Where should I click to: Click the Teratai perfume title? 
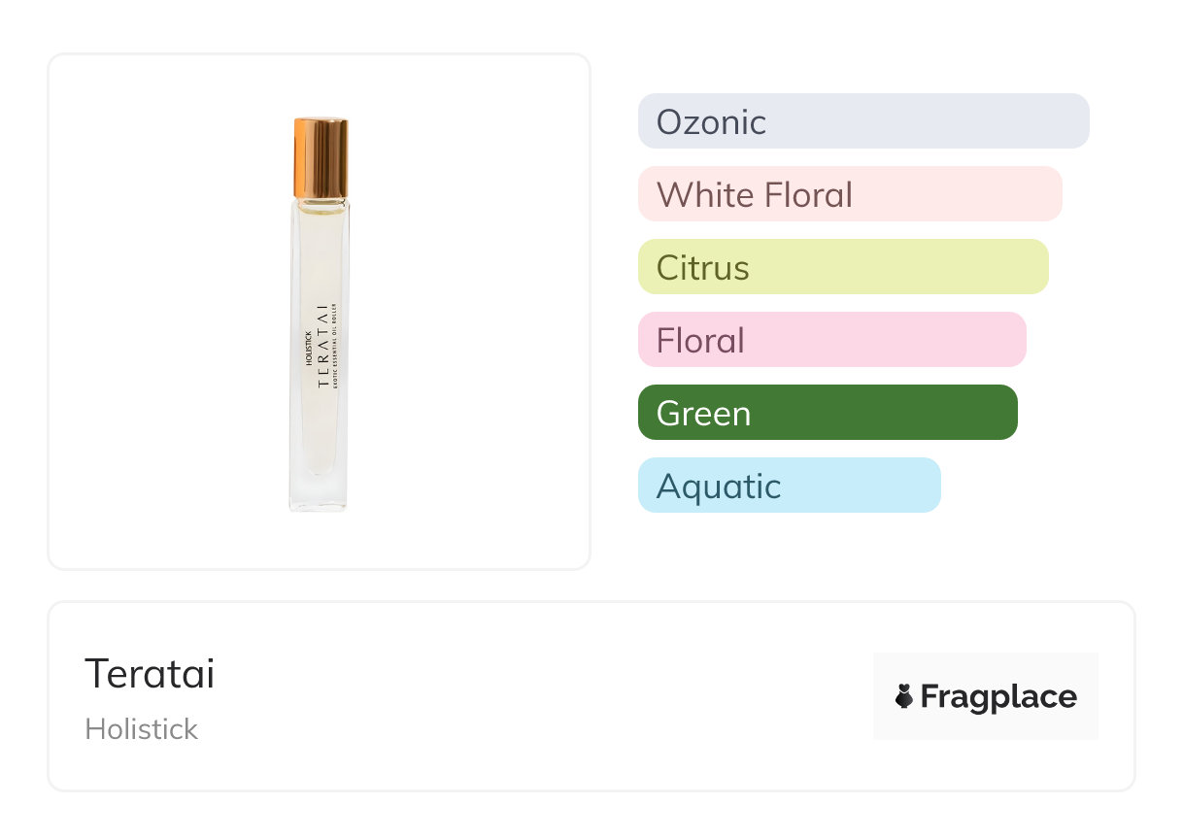pyautogui.click(x=150, y=674)
